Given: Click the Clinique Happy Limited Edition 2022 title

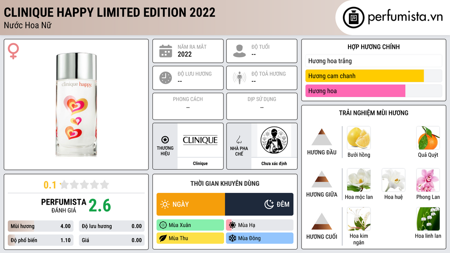Looking at the screenshot, I should click(x=109, y=12).
